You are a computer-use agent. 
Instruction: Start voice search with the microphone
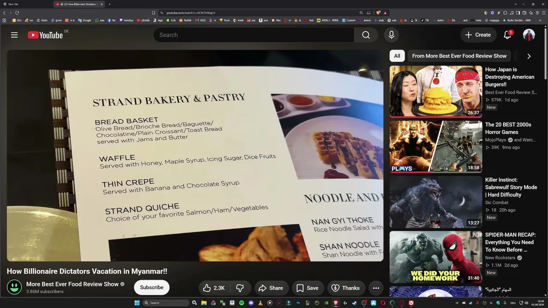pos(391,35)
